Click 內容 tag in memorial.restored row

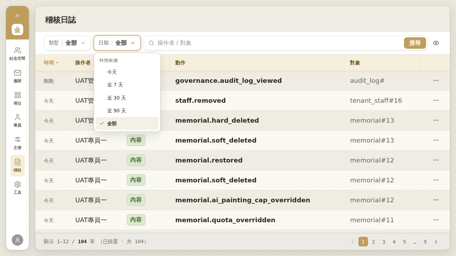click(x=136, y=160)
